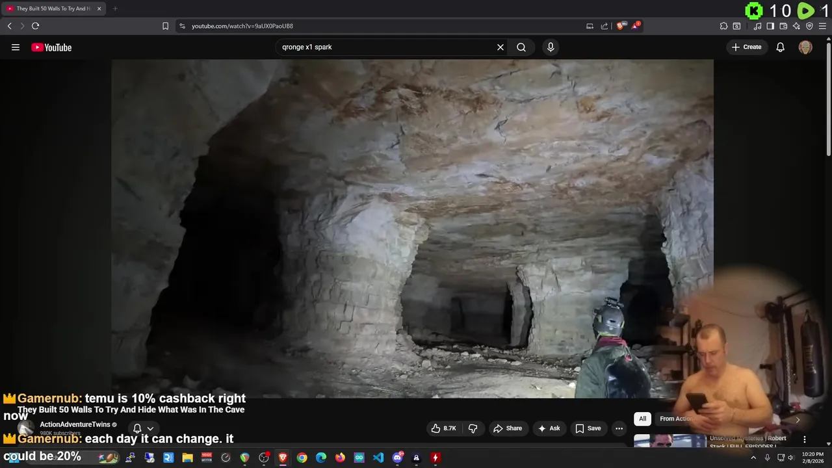
Task: Open options menu for Unsolved Mysteries video
Action: 805,439
